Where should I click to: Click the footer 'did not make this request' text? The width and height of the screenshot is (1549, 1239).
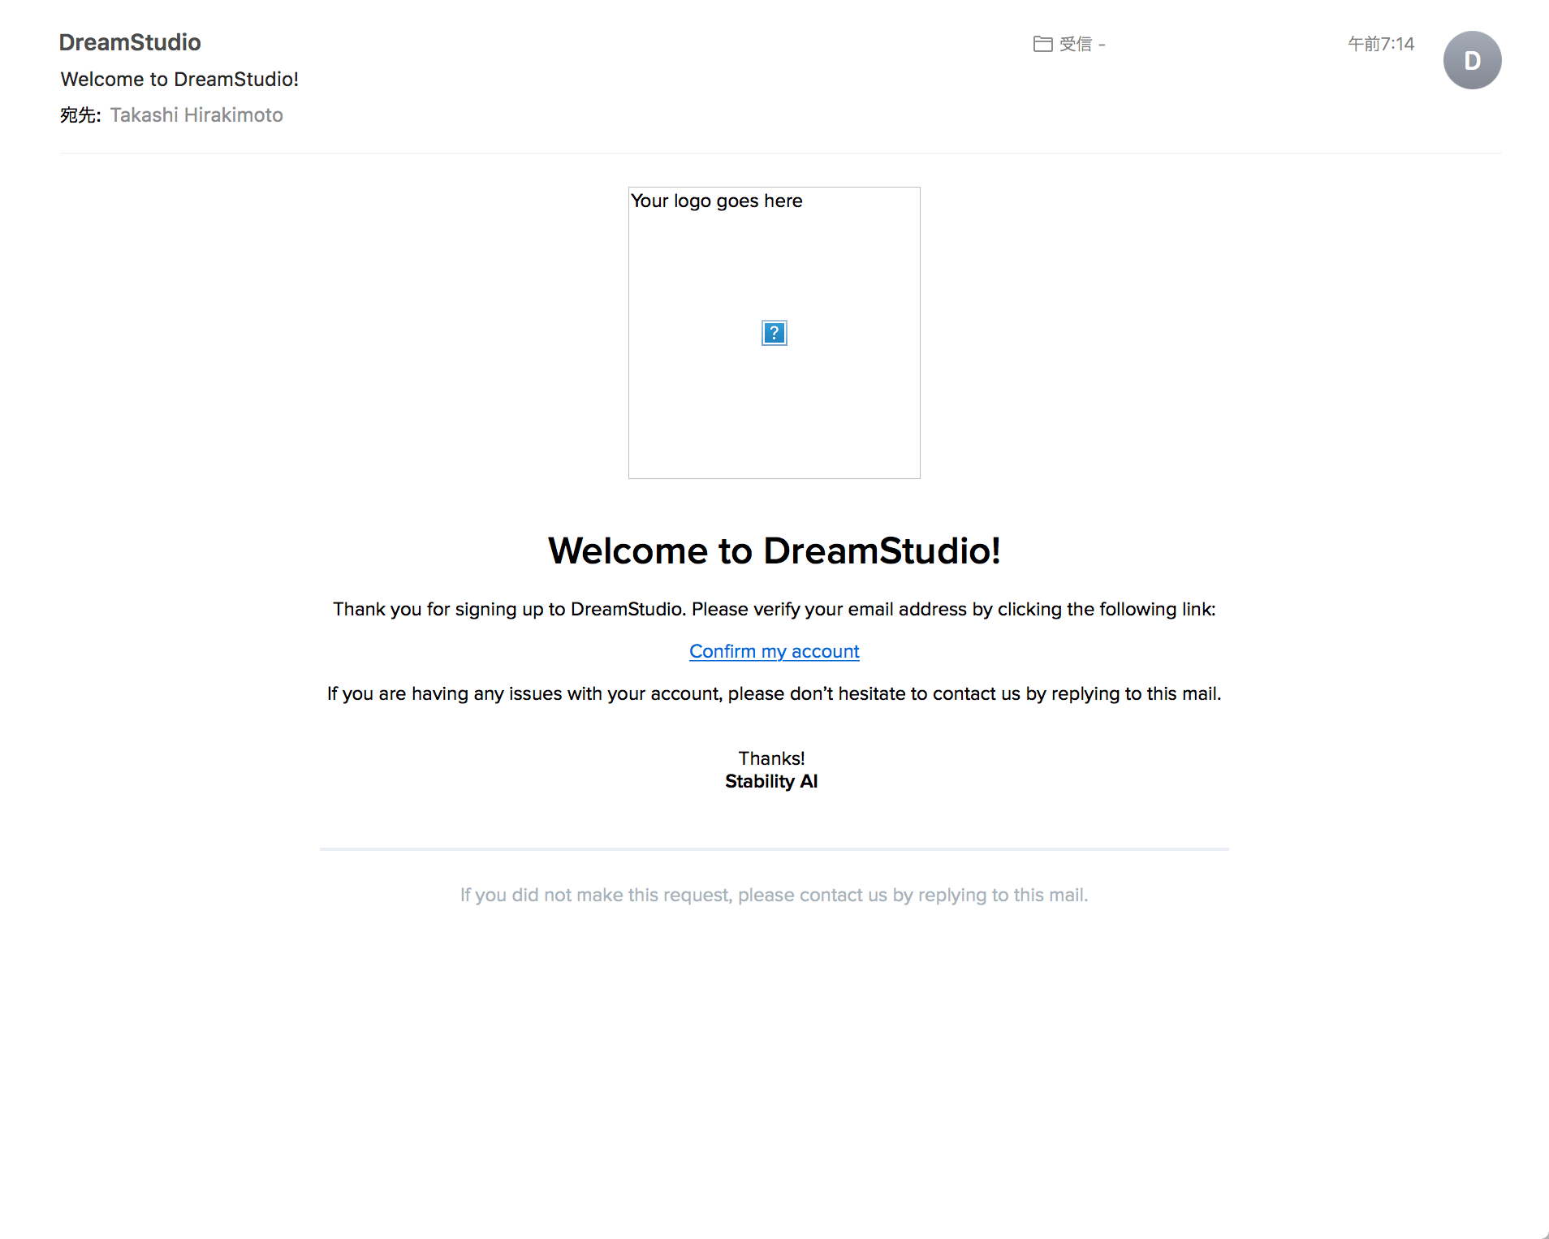tap(774, 895)
